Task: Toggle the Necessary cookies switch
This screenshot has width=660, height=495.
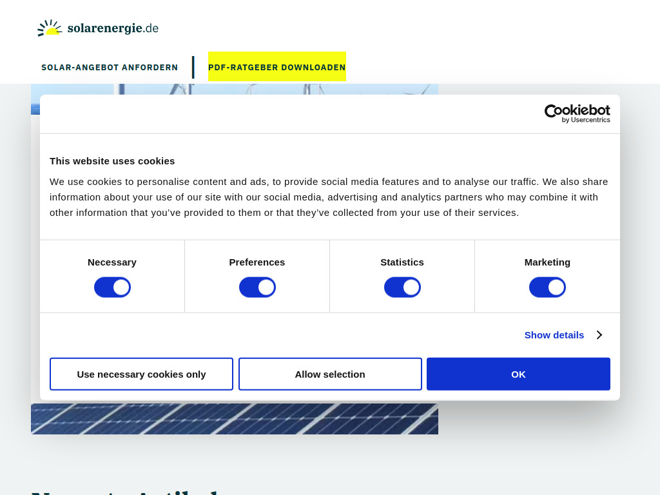Action: (112, 287)
